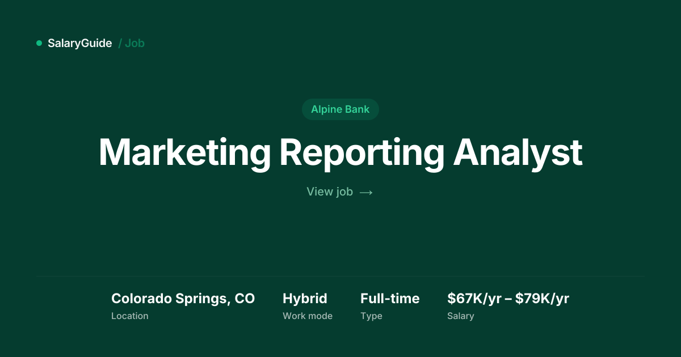The image size is (681, 357).
Task: Click the Type label
Action: click(371, 316)
